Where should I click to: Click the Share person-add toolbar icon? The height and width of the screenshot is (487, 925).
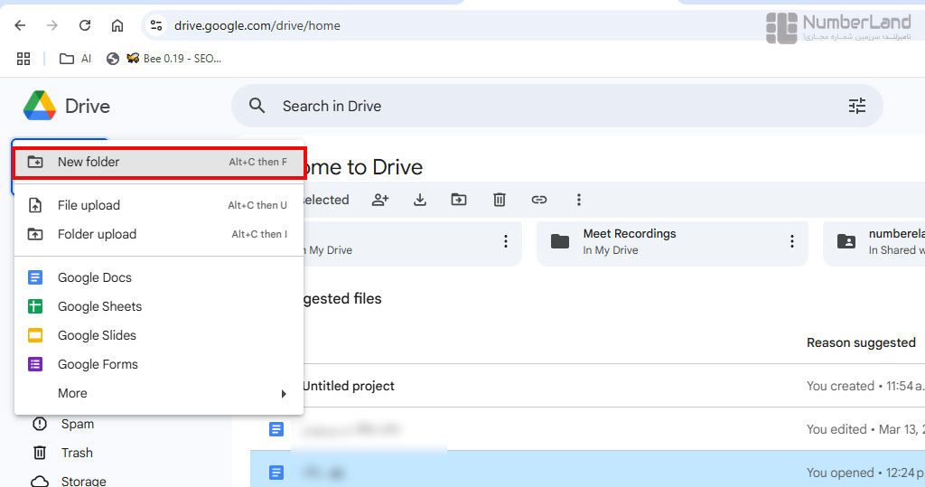380,200
